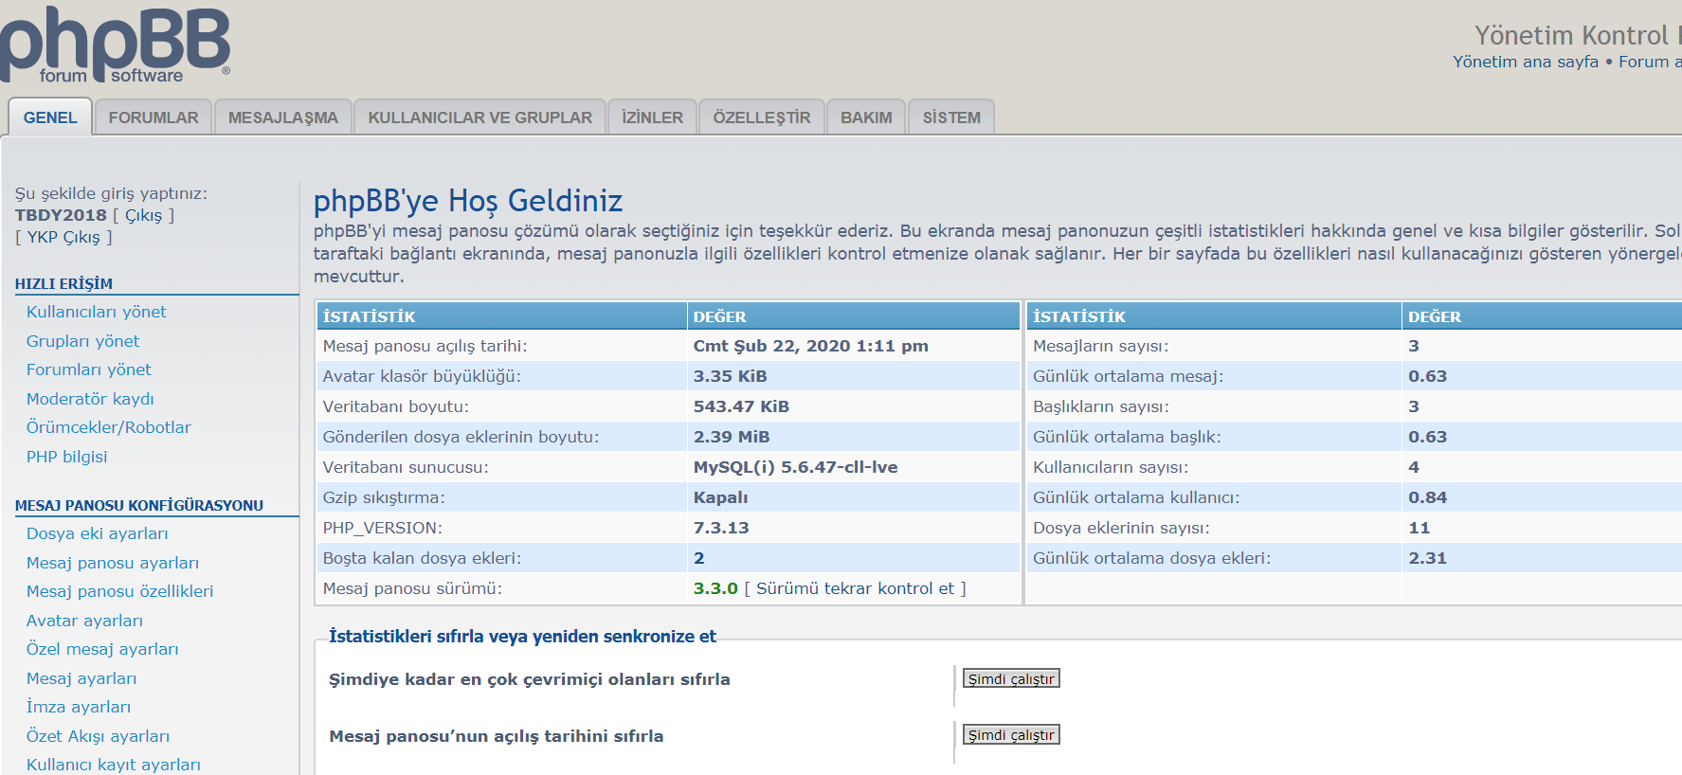Open Özet Akışı ayarları

tap(98, 736)
